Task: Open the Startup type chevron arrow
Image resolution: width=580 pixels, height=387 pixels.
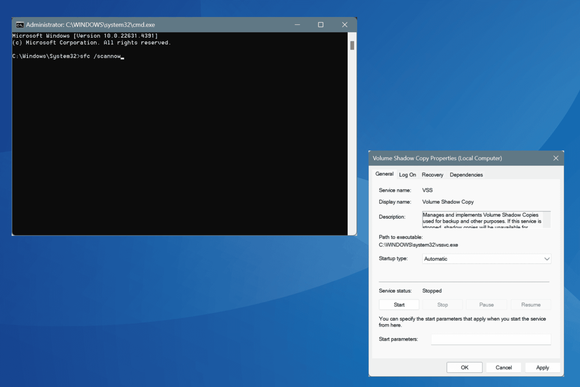Action: [546, 259]
